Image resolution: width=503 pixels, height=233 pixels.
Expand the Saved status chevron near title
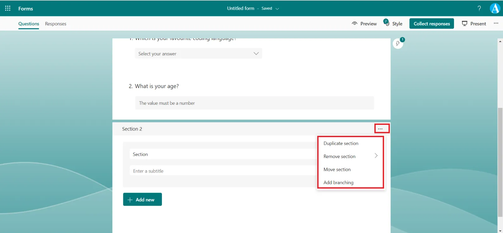coord(277,9)
